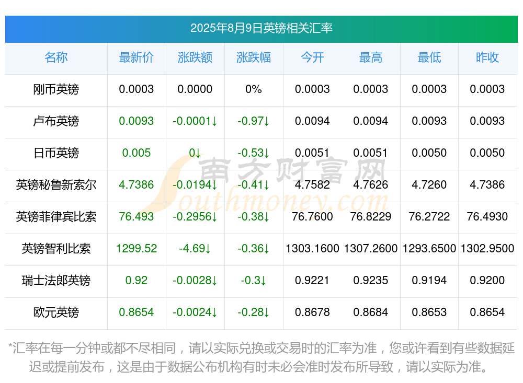
Task: Click 瑞士法郎英镑 high 0.9235
Action: pos(371,281)
